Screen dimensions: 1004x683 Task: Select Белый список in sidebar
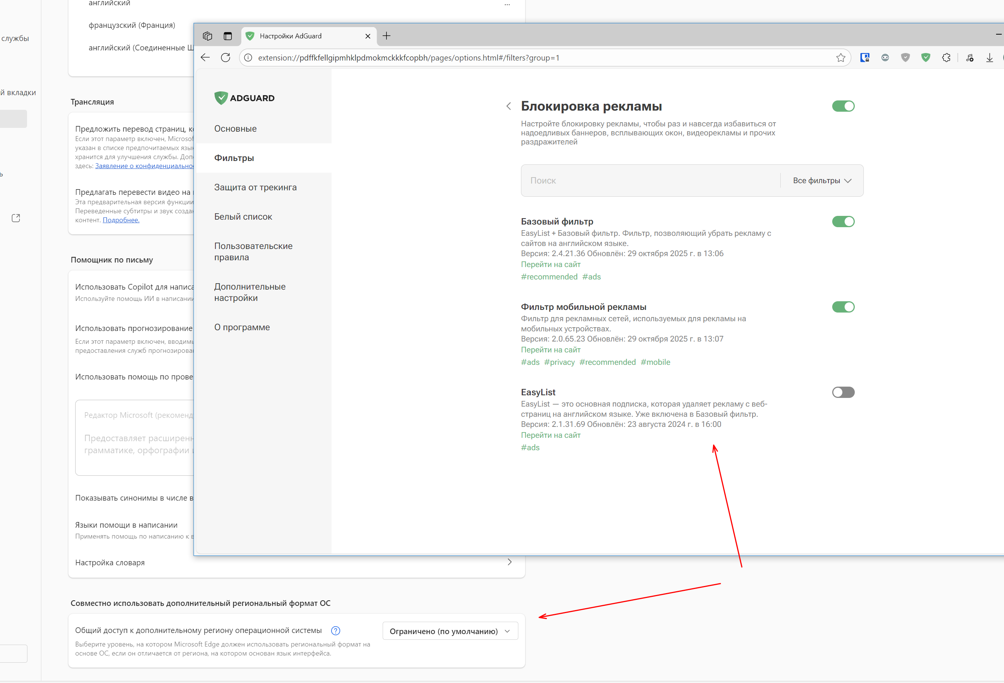click(x=243, y=217)
